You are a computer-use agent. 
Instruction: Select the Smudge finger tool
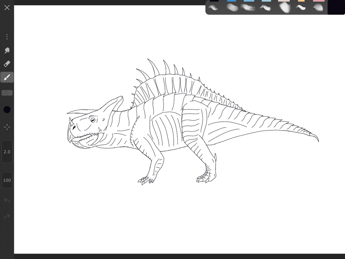pos(7,50)
